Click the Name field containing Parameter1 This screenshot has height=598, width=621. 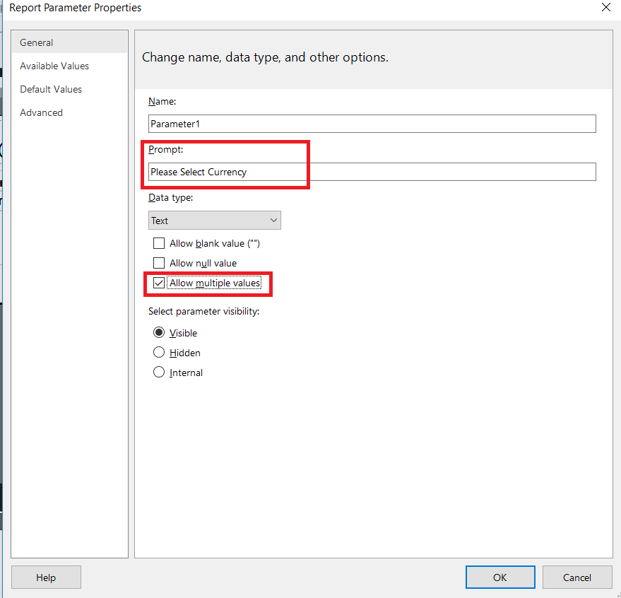click(372, 124)
